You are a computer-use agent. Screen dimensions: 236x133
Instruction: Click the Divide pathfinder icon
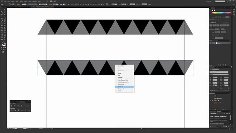click(x=11, y=110)
